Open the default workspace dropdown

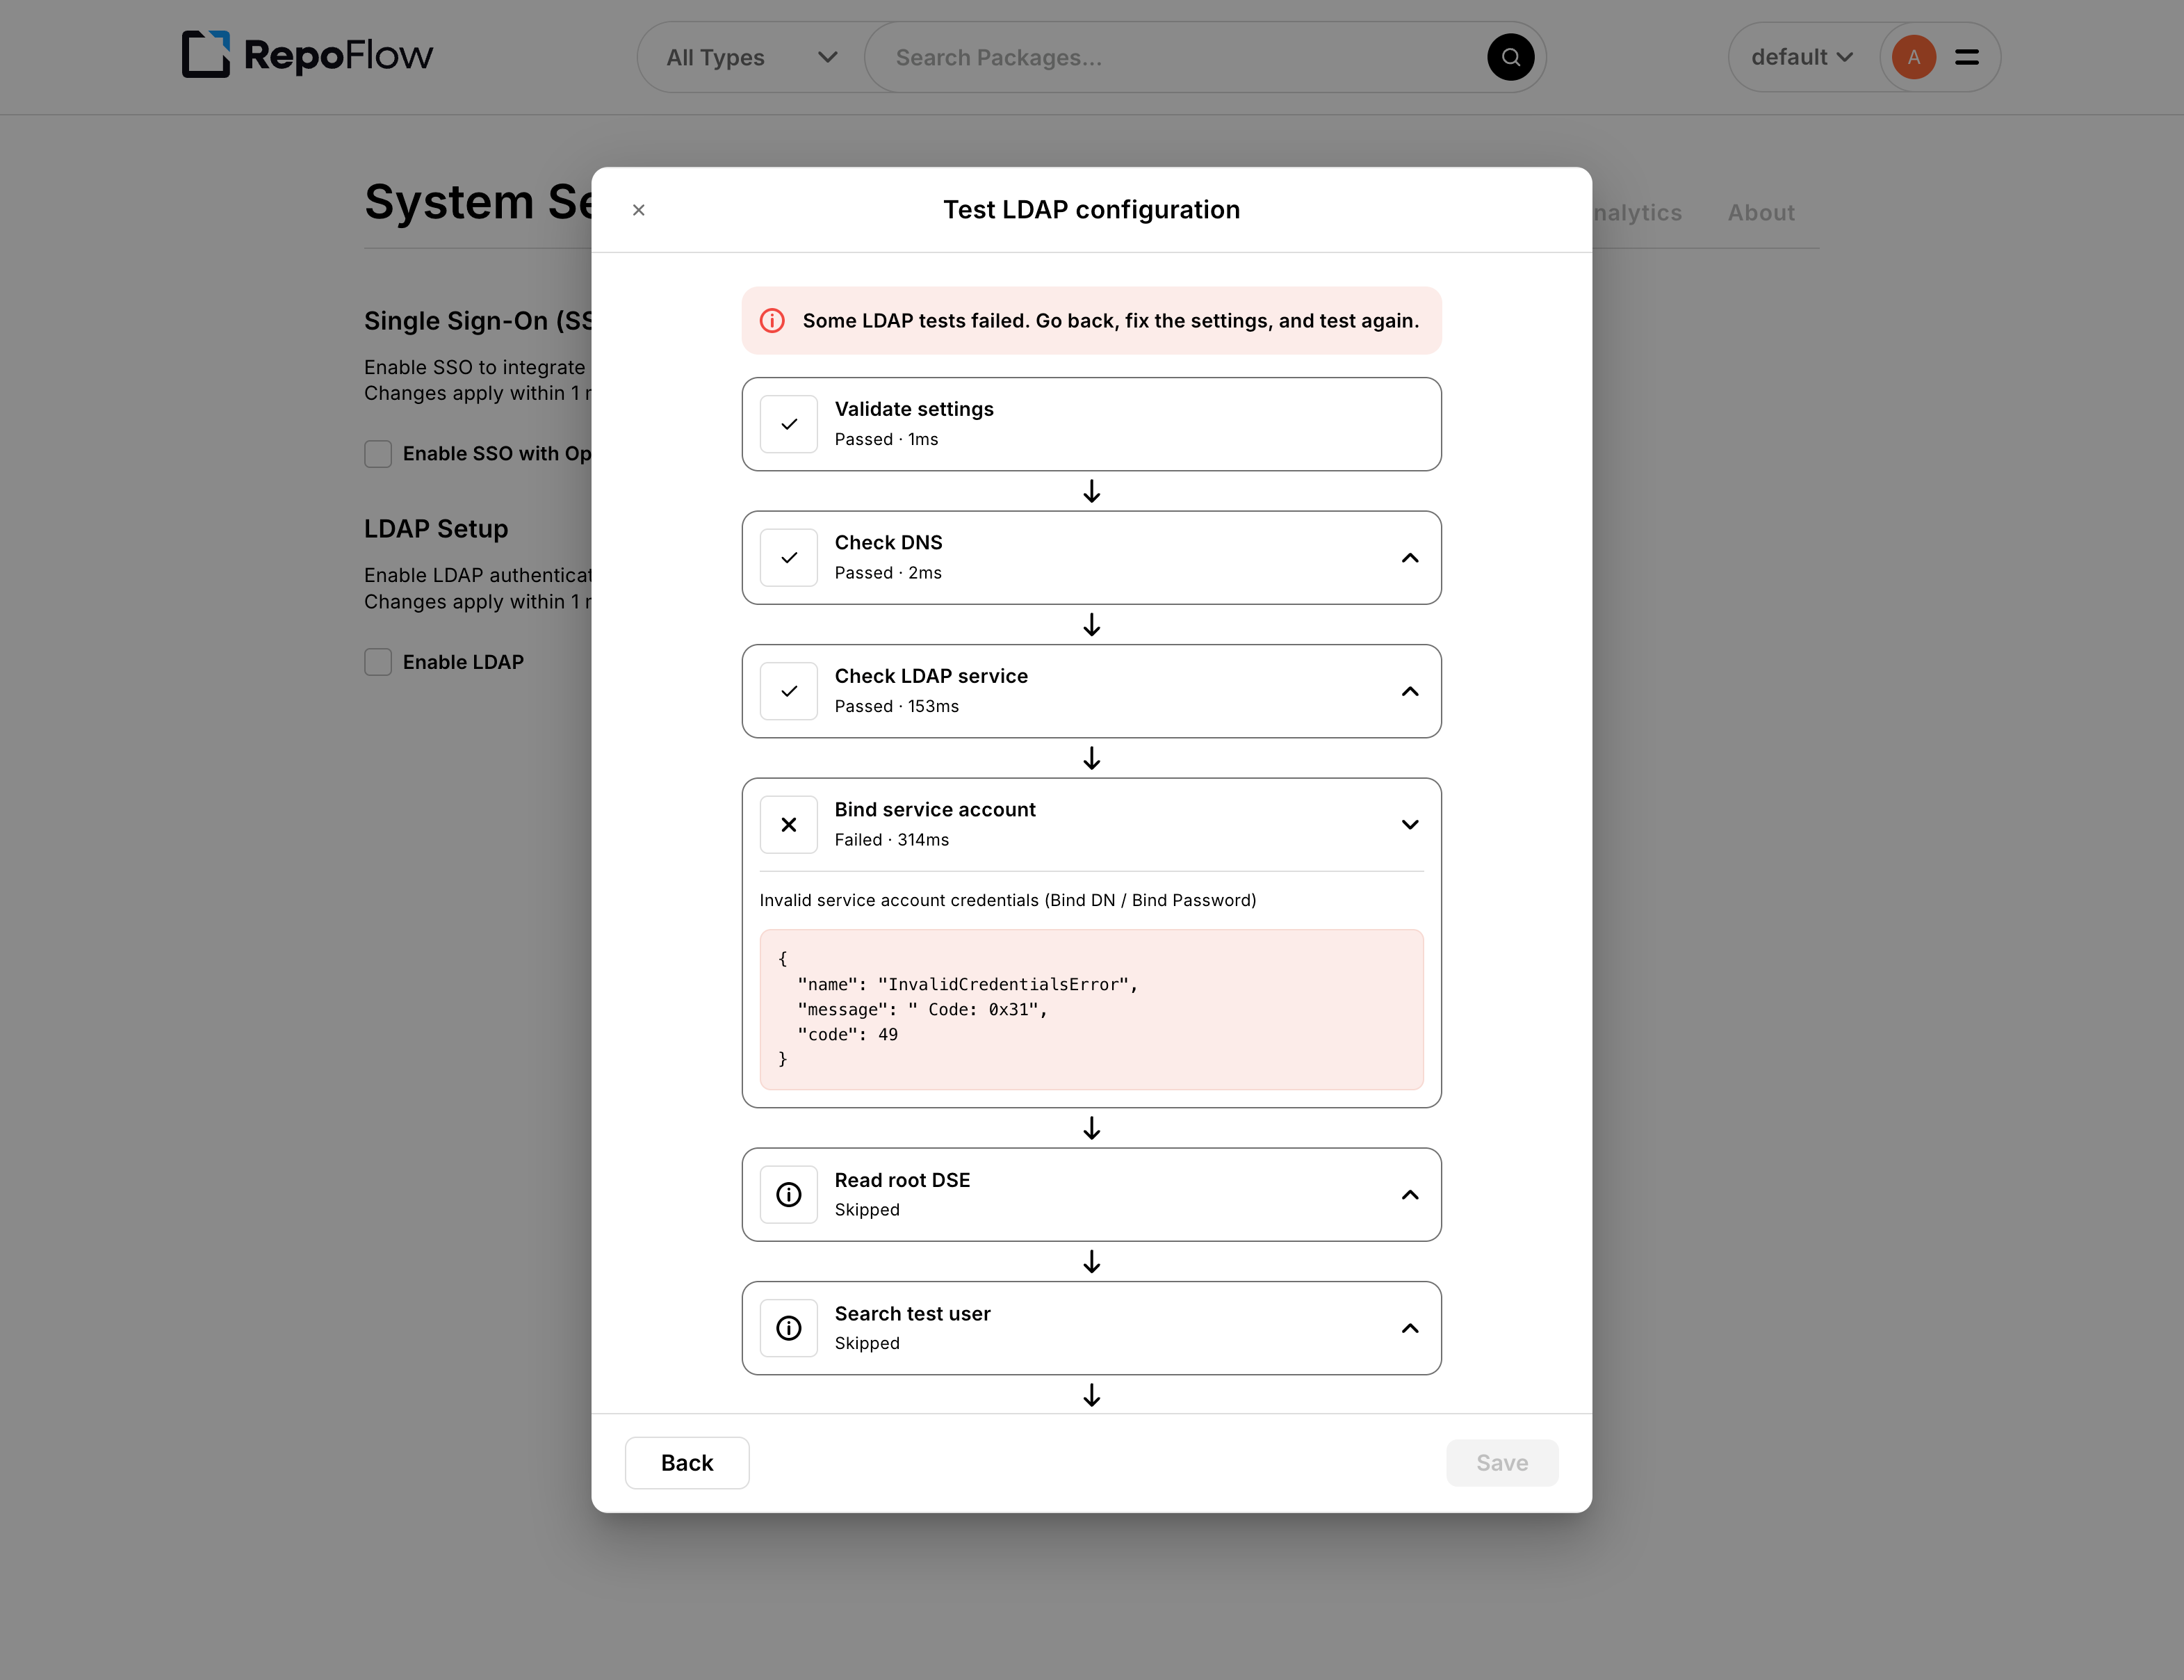tap(1799, 57)
